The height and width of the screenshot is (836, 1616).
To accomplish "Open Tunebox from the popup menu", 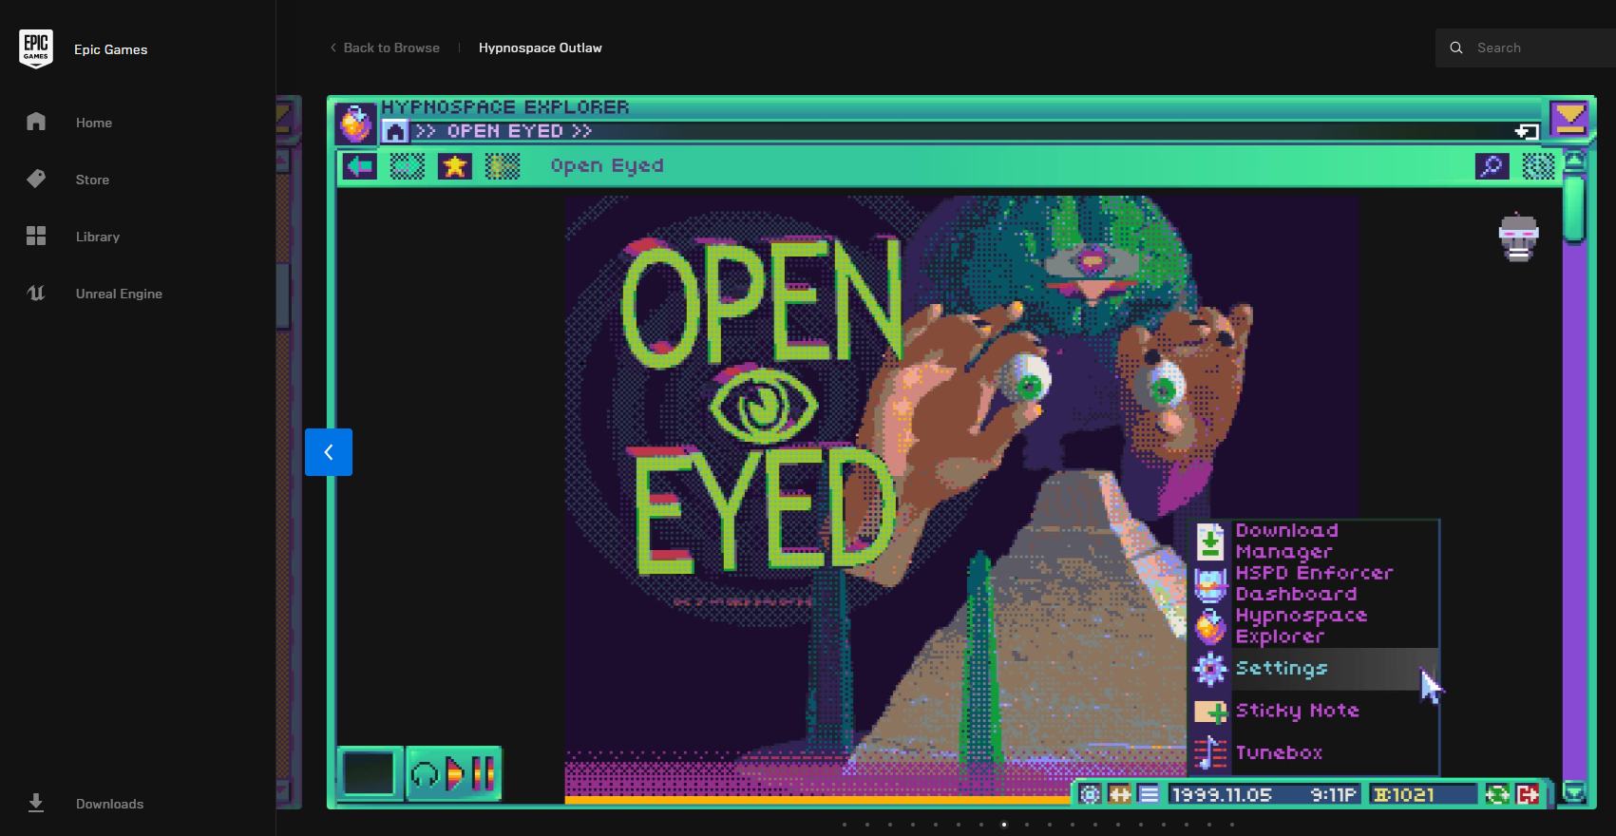I will (1315, 752).
